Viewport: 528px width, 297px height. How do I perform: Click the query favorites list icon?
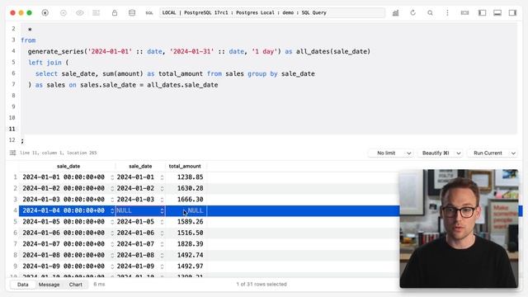[x=13, y=153]
